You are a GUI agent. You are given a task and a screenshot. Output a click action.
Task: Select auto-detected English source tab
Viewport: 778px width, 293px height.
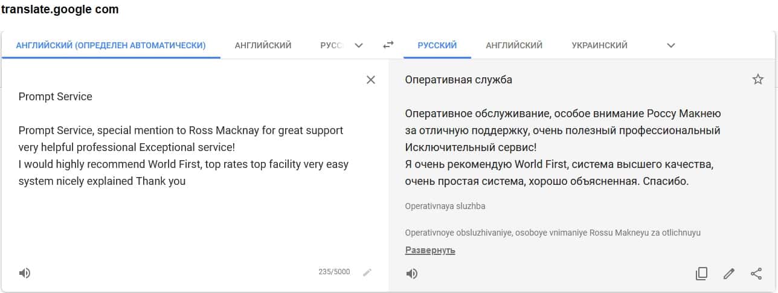pyautogui.click(x=111, y=45)
